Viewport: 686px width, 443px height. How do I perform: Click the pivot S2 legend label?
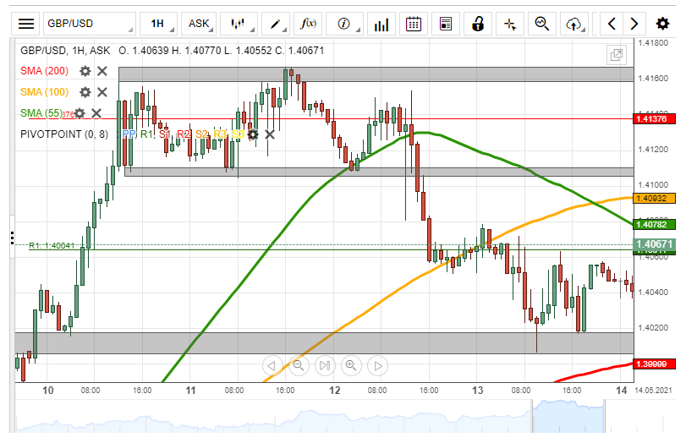coord(201,134)
